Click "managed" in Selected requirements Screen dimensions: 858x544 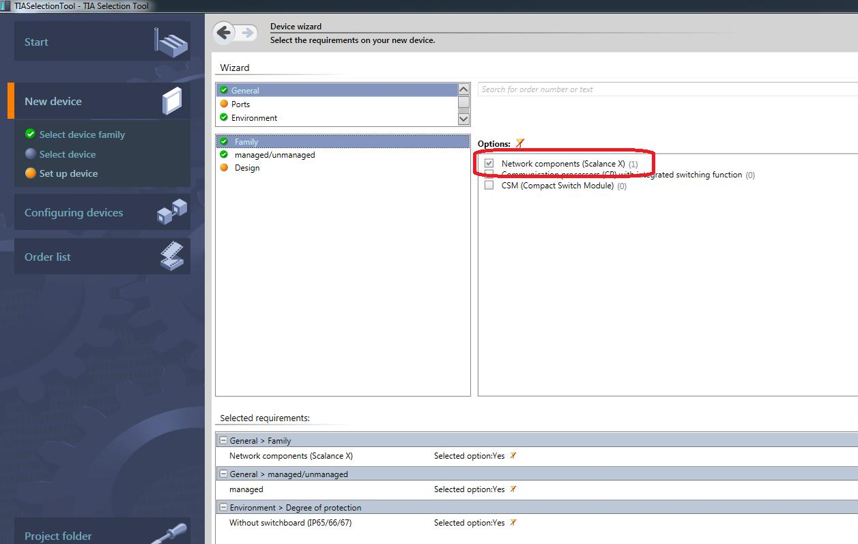(246, 489)
